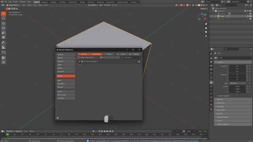Screen dimensions: 253x142
Task: Click the Cube object name field
Action: tap(235, 58)
